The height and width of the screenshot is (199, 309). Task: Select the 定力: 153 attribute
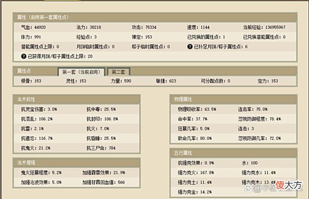(x=268, y=81)
